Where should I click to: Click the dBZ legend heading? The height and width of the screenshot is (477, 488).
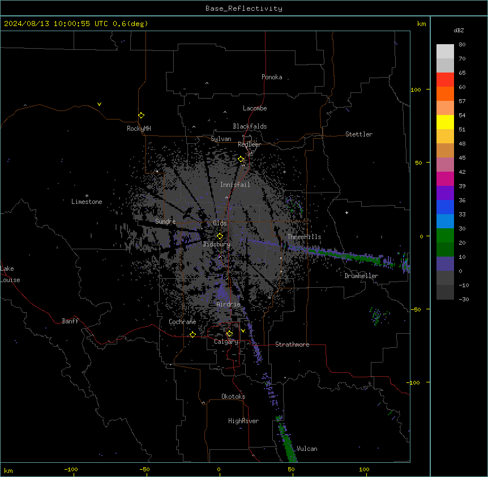tap(459, 30)
